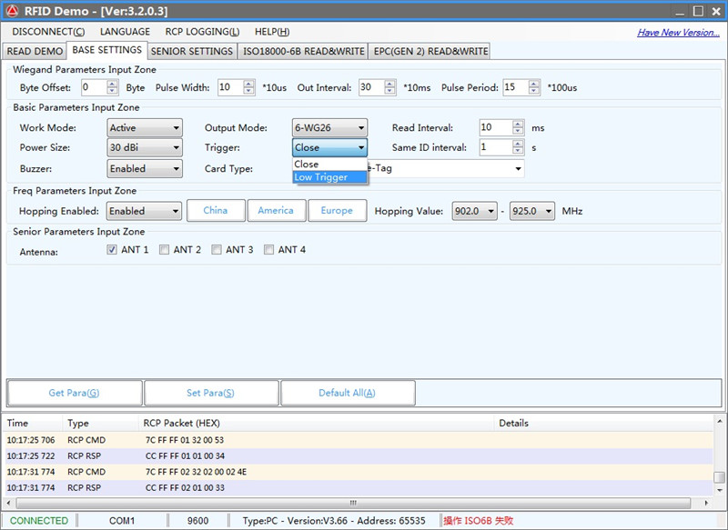Enable the ANT 4 antenna checkbox
The image size is (728, 530).
tap(268, 249)
